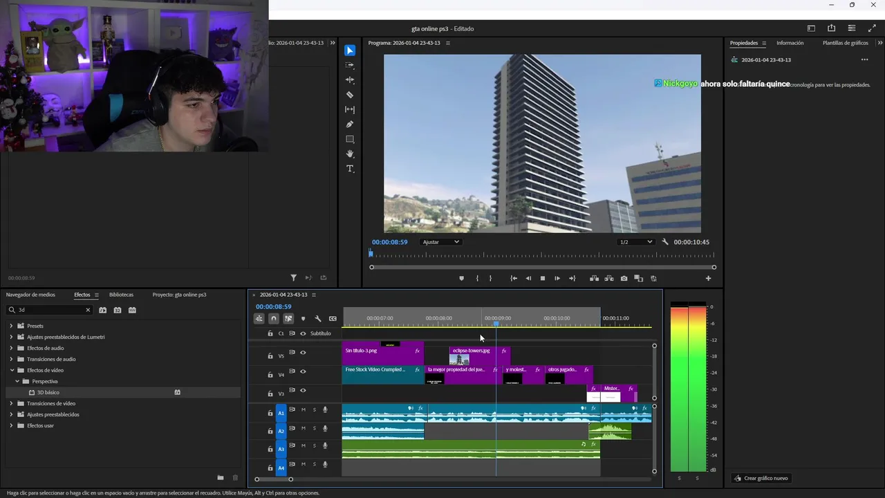Toggle Subtítulo track eye
This screenshot has height=498, width=885.
pos(303,333)
